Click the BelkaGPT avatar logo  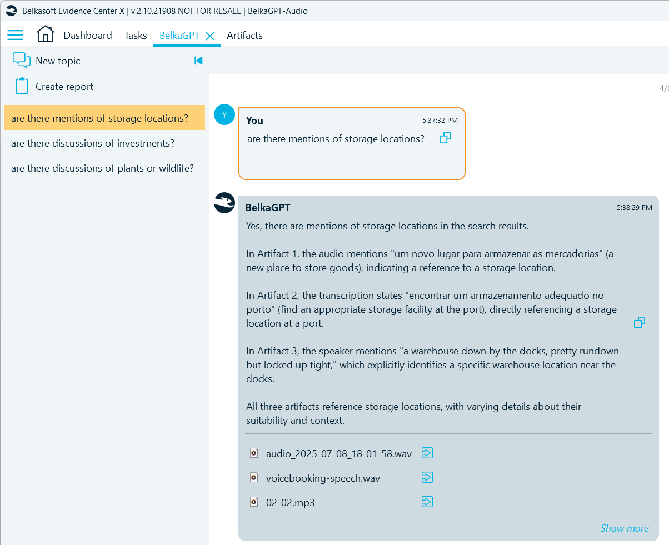224,203
